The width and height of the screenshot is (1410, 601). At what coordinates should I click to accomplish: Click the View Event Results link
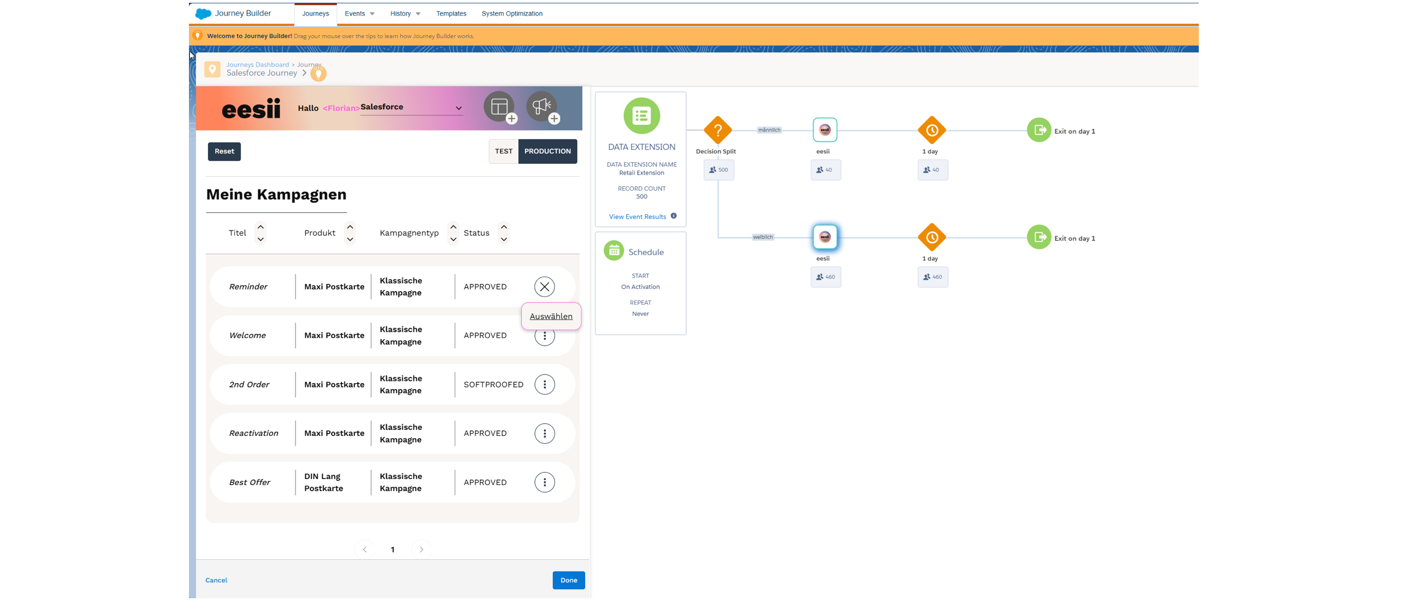637,216
